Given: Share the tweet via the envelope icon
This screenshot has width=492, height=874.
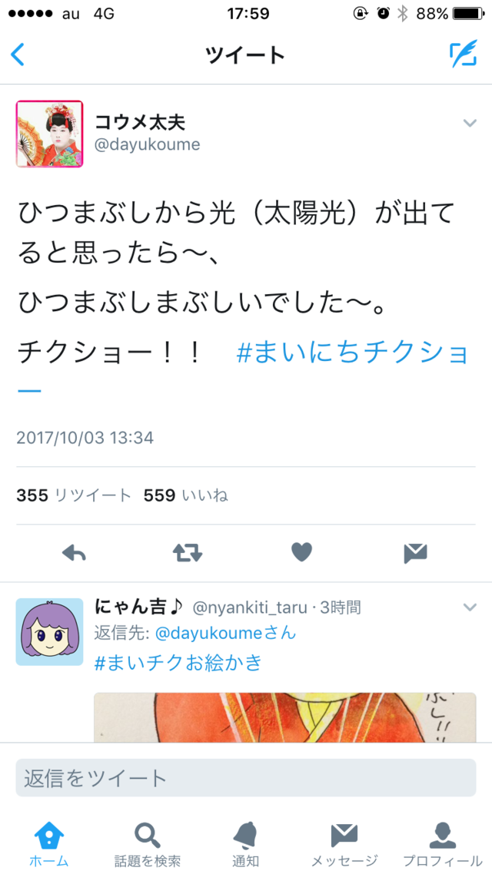Looking at the screenshot, I should click(416, 553).
